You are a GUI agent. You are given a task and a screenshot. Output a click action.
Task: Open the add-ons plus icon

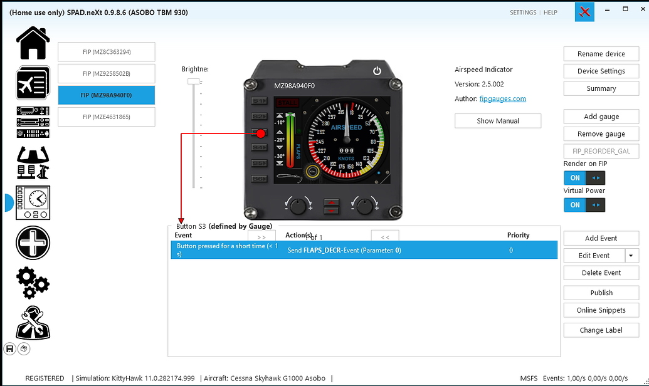pyautogui.click(x=33, y=243)
